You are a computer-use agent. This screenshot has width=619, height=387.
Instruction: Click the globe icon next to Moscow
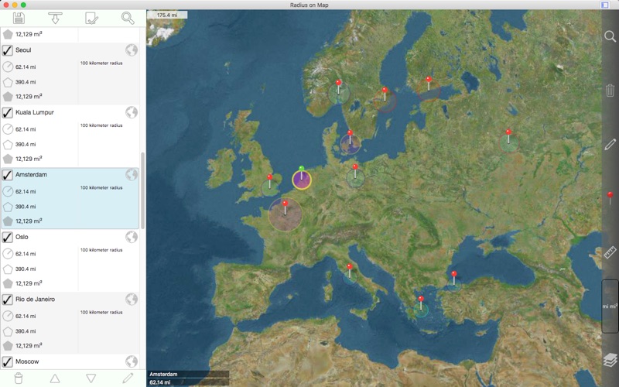tap(132, 361)
